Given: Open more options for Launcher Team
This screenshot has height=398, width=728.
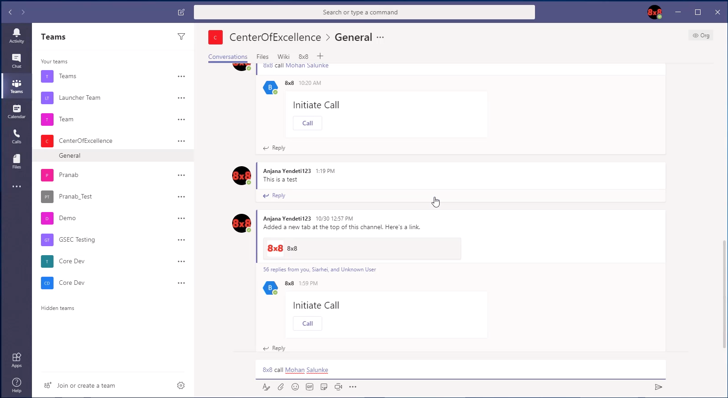Looking at the screenshot, I should pyautogui.click(x=181, y=98).
